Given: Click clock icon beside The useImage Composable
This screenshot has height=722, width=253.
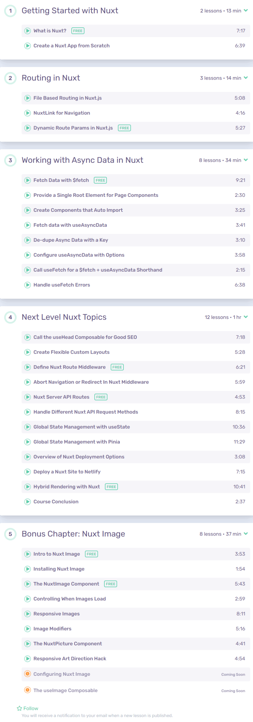Looking at the screenshot, I should click(x=27, y=690).
